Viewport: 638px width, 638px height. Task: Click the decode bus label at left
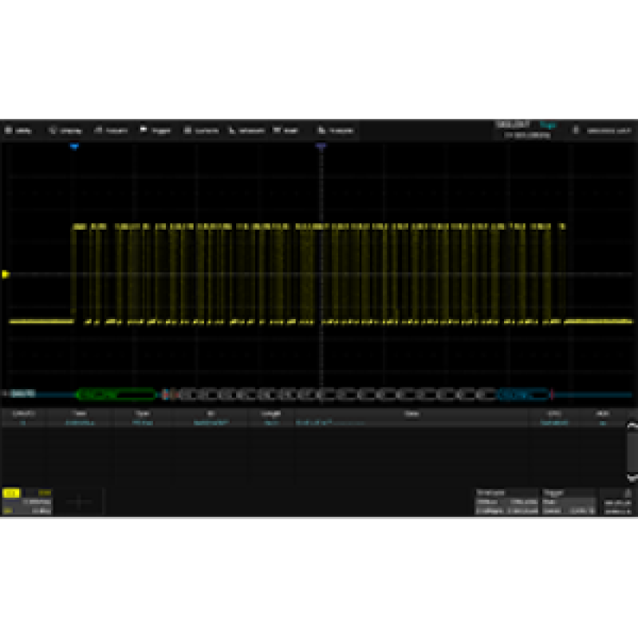21,394
